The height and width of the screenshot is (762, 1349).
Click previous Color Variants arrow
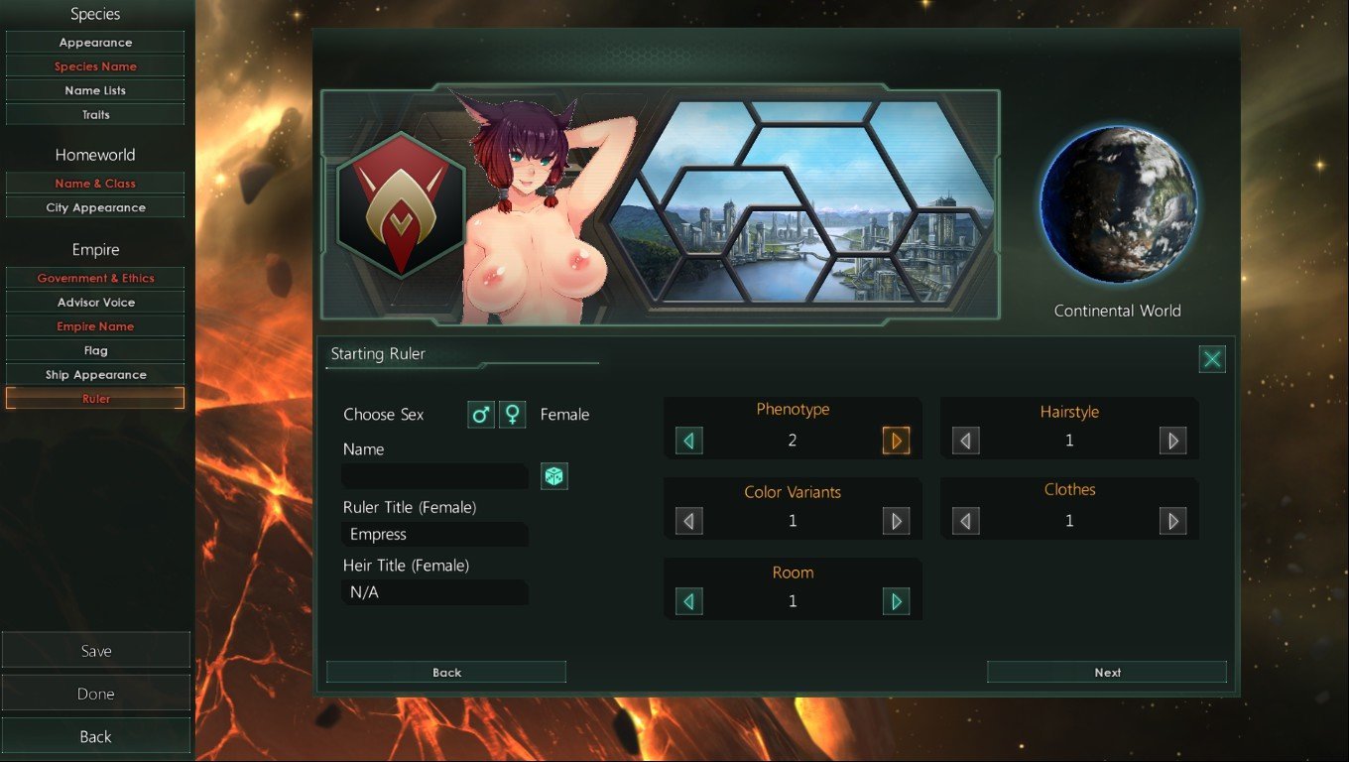(689, 521)
